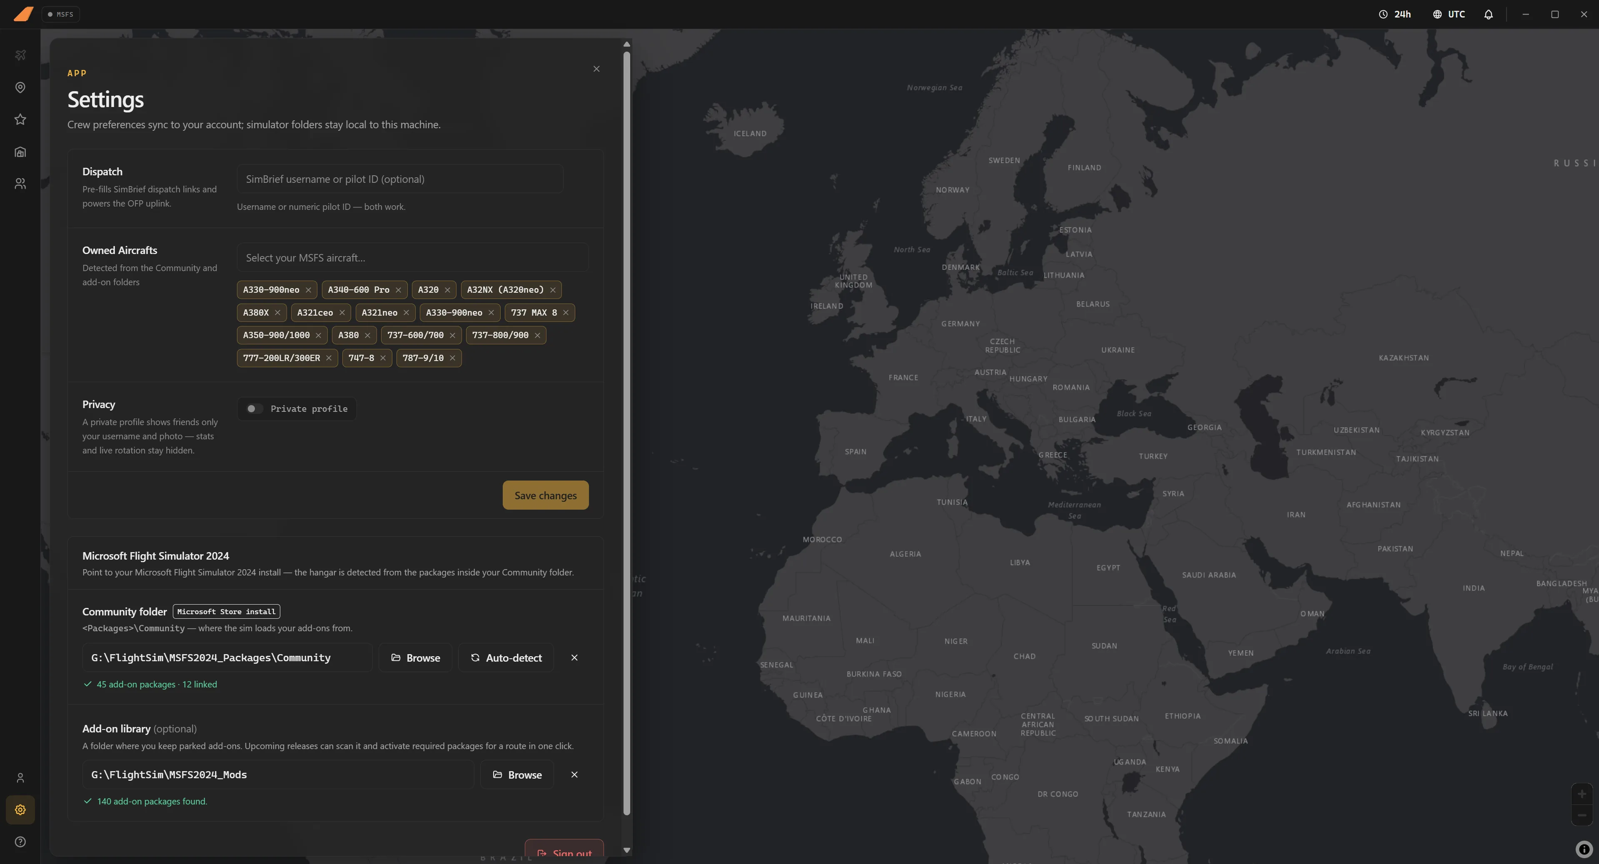This screenshot has width=1599, height=864.
Task: Maximize the application window
Action: (1554, 14)
